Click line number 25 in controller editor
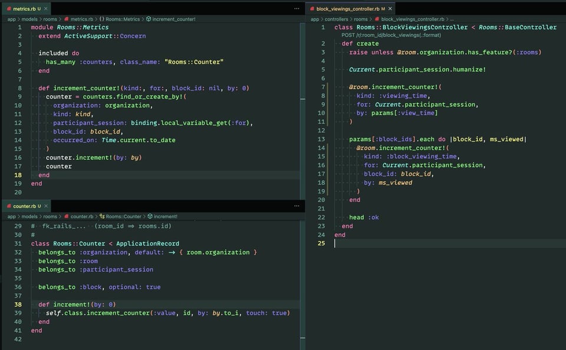This screenshot has height=350, width=566. tap(321, 243)
